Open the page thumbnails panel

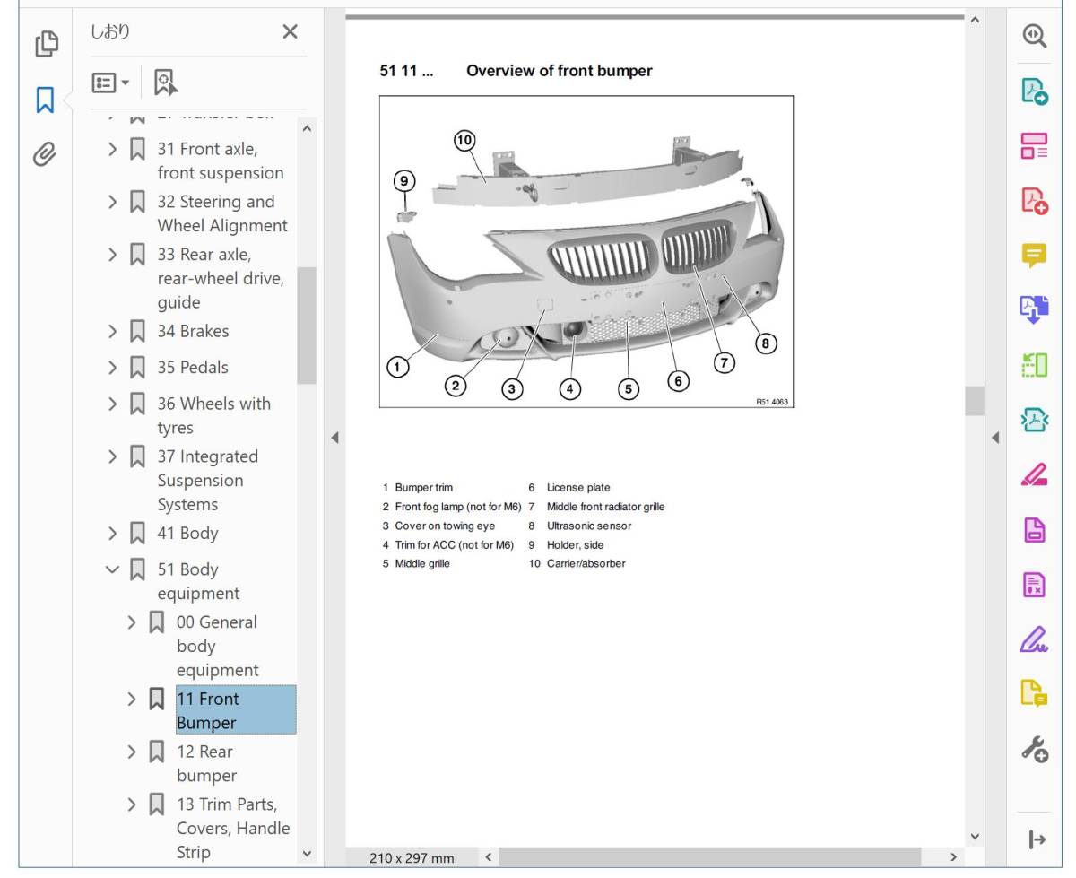pos(47,43)
